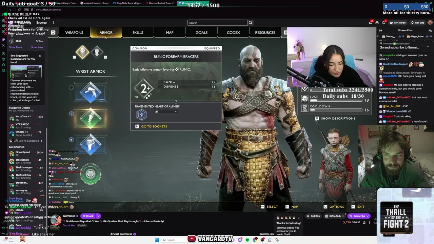Click the Twitch Search input field
The width and height of the screenshot is (434, 244).
click(217, 23)
